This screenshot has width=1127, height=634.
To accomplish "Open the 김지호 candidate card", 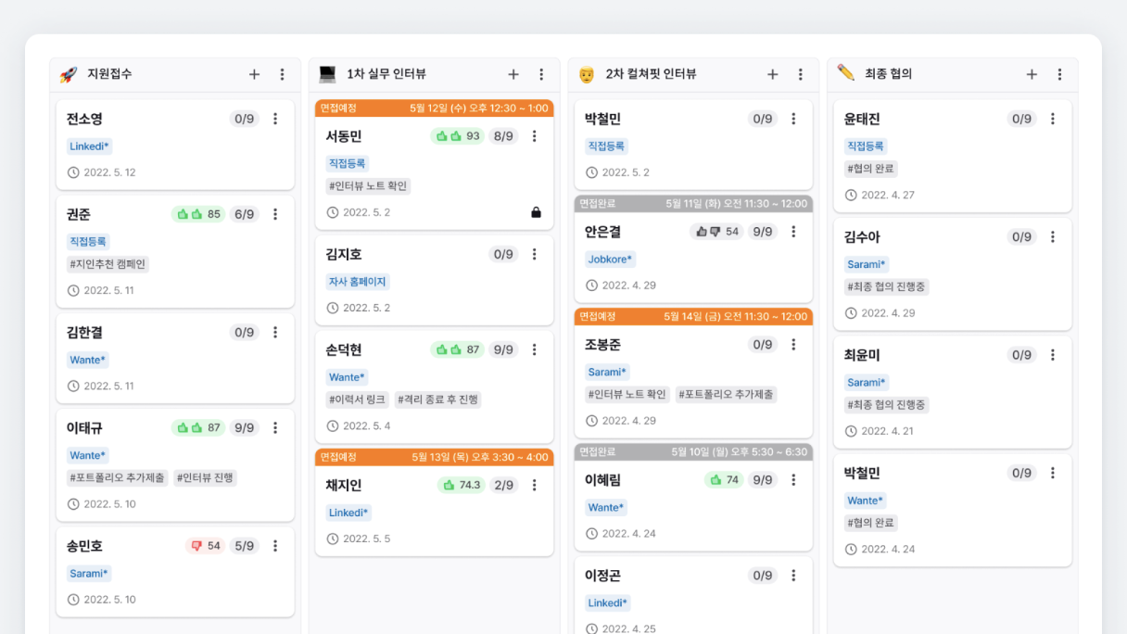I will [x=435, y=278].
